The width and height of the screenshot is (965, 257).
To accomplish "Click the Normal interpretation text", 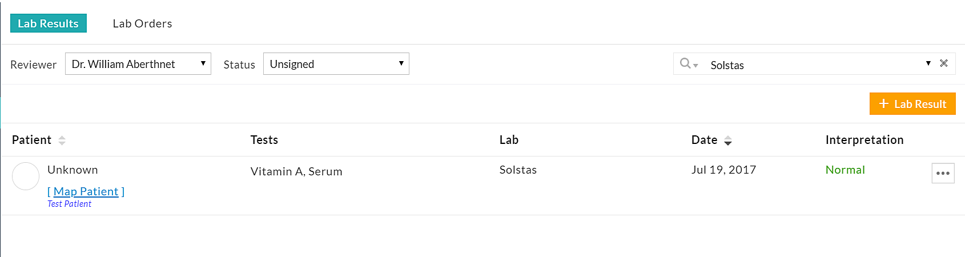I will tap(845, 170).
